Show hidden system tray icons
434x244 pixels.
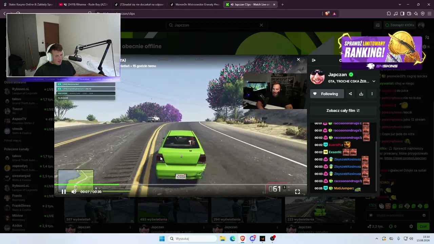(376, 239)
